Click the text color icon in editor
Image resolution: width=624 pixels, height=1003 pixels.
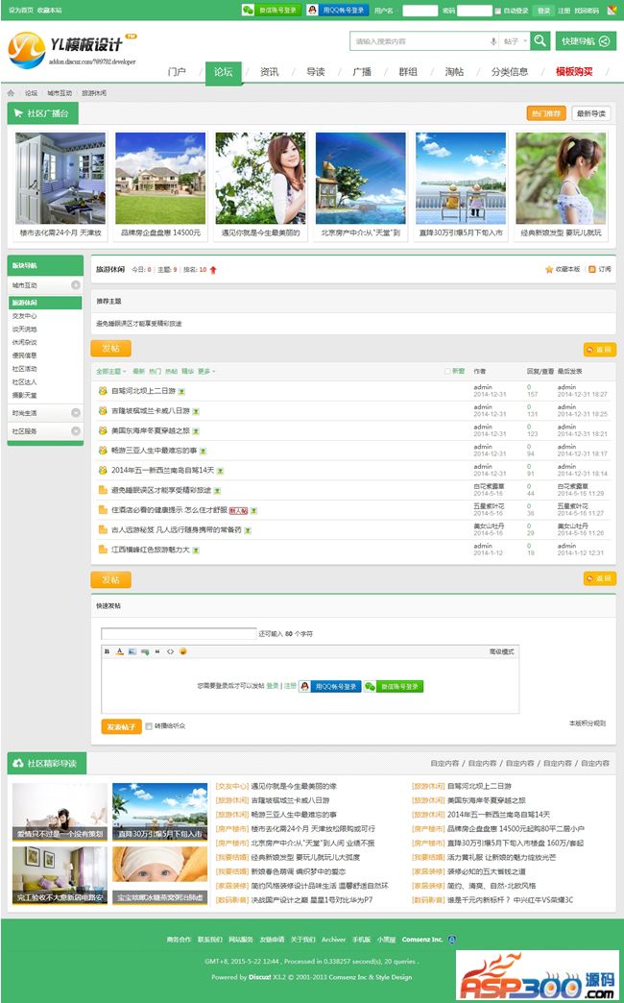tap(120, 651)
